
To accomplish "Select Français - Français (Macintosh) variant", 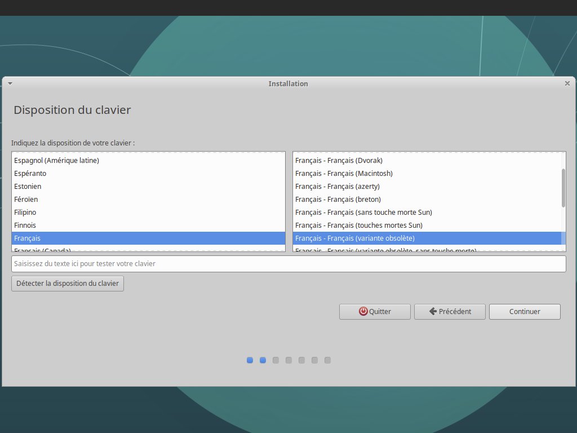I will click(x=344, y=174).
